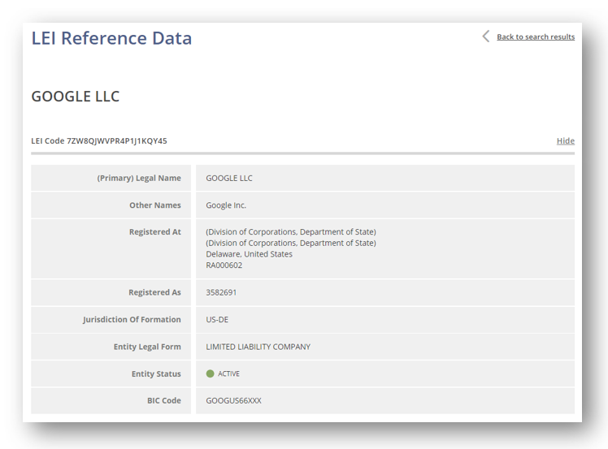Select the US-DE jurisdiction value
This screenshot has height=449, width=608.
point(217,320)
